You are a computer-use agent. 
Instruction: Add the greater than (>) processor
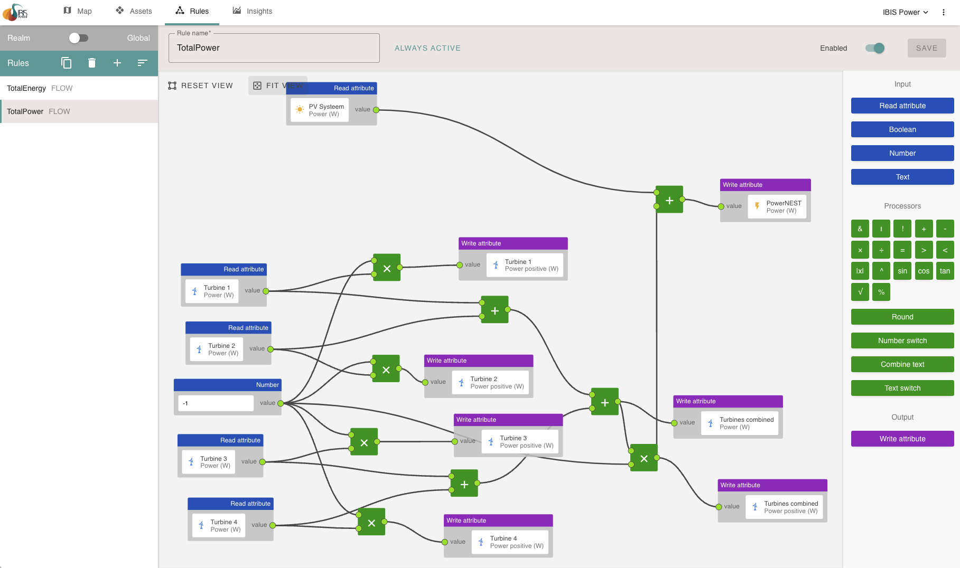coord(924,250)
